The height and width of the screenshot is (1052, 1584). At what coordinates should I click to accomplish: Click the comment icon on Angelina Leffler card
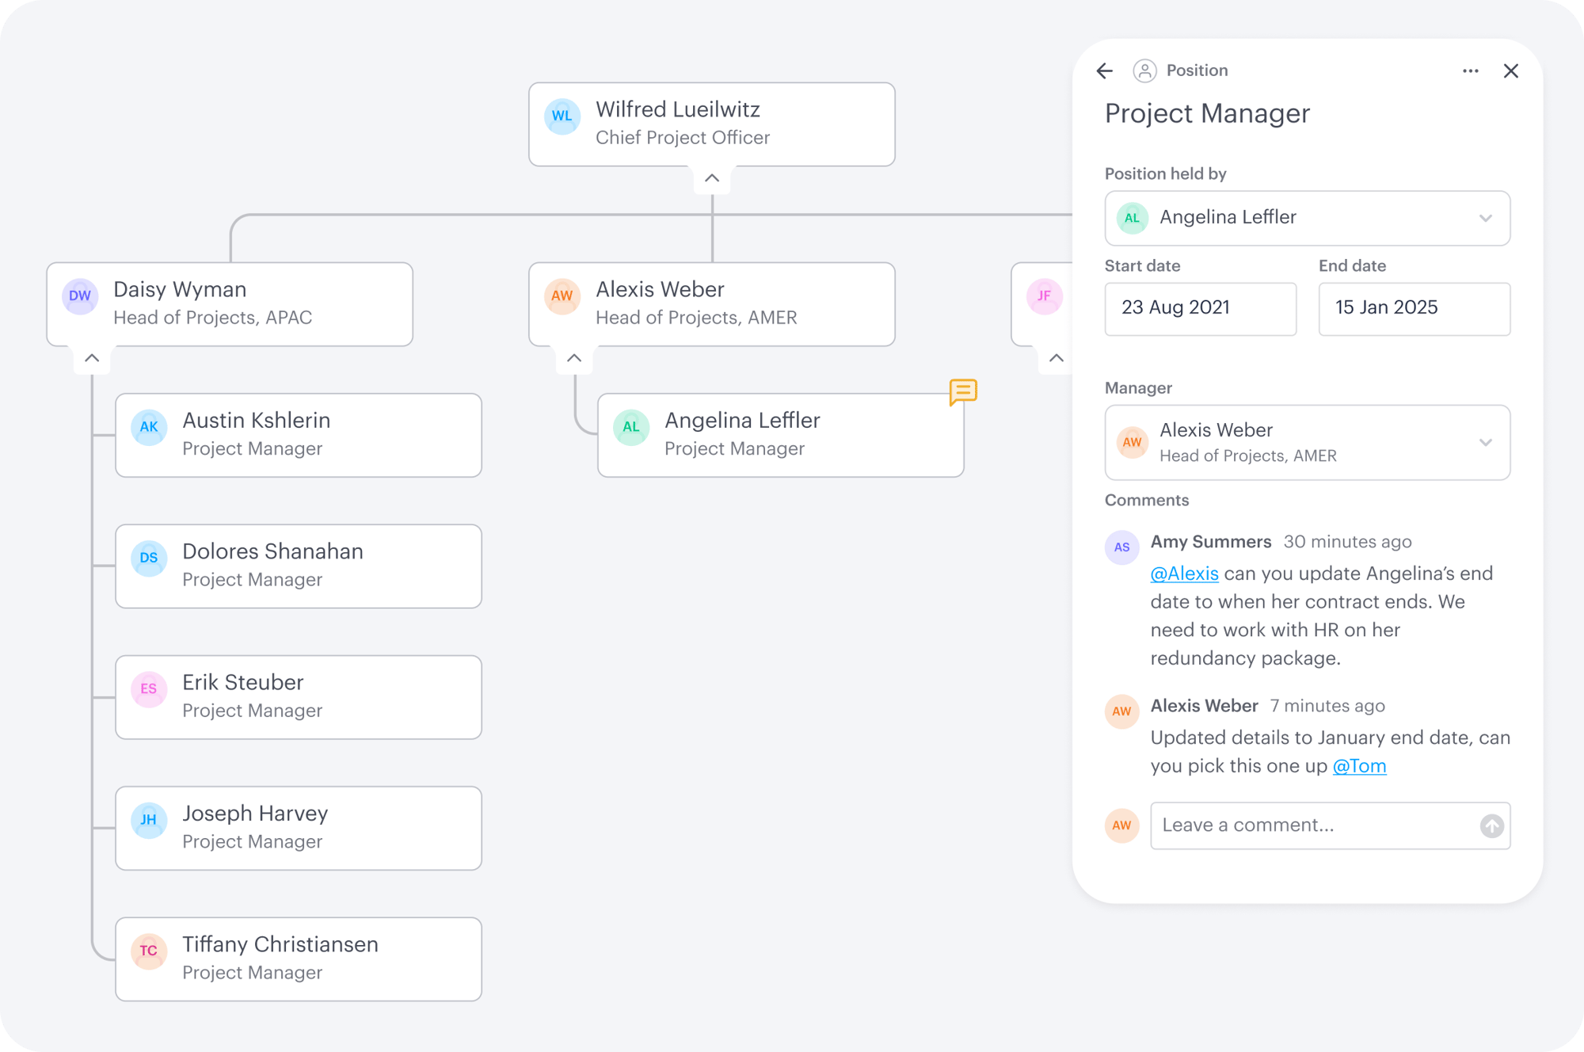tap(962, 391)
